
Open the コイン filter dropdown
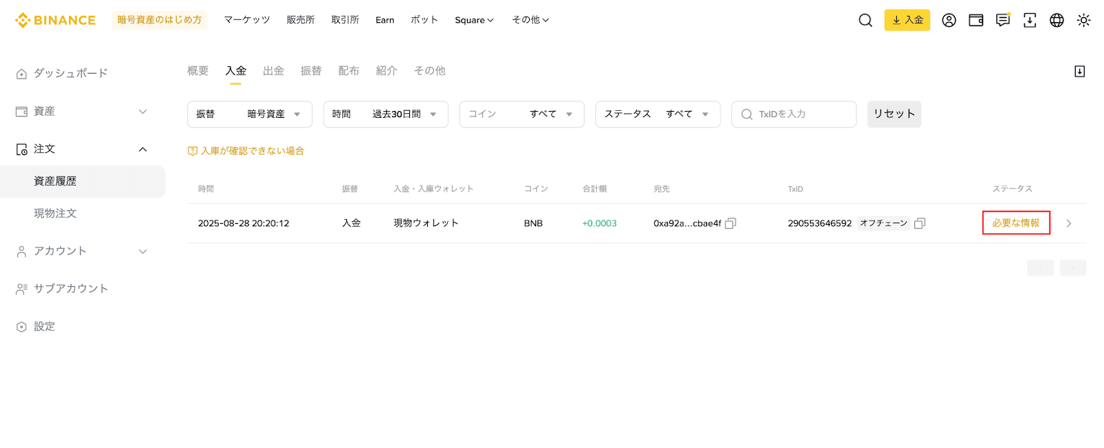click(522, 114)
